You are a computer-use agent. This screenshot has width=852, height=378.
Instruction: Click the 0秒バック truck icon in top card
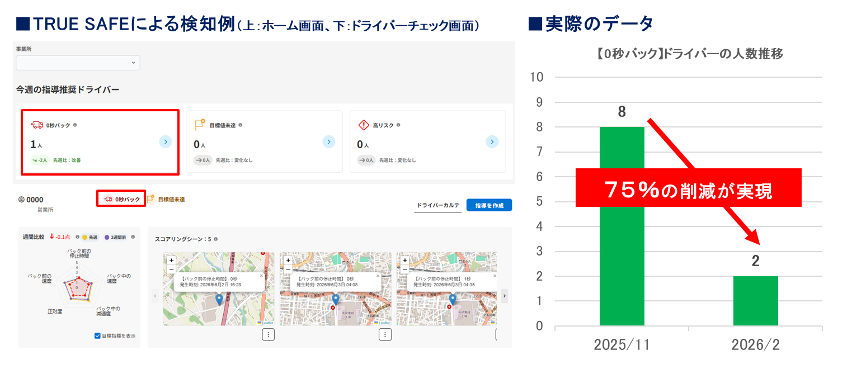point(37,125)
